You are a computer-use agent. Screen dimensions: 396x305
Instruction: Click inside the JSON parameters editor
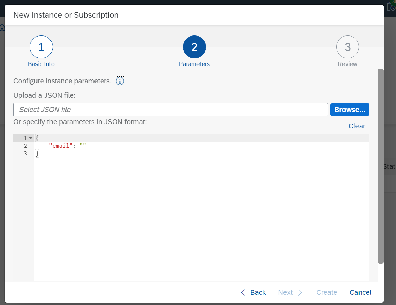171,205
